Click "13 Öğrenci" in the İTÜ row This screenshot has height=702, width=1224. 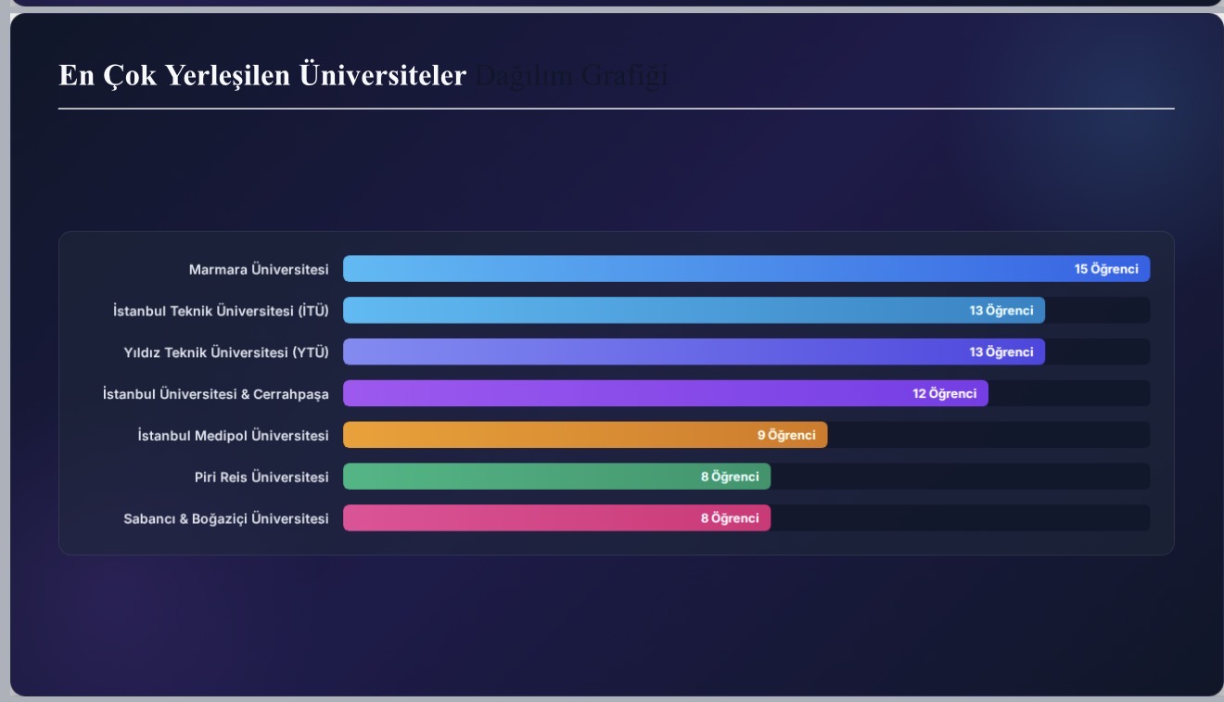[x=1001, y=311]
